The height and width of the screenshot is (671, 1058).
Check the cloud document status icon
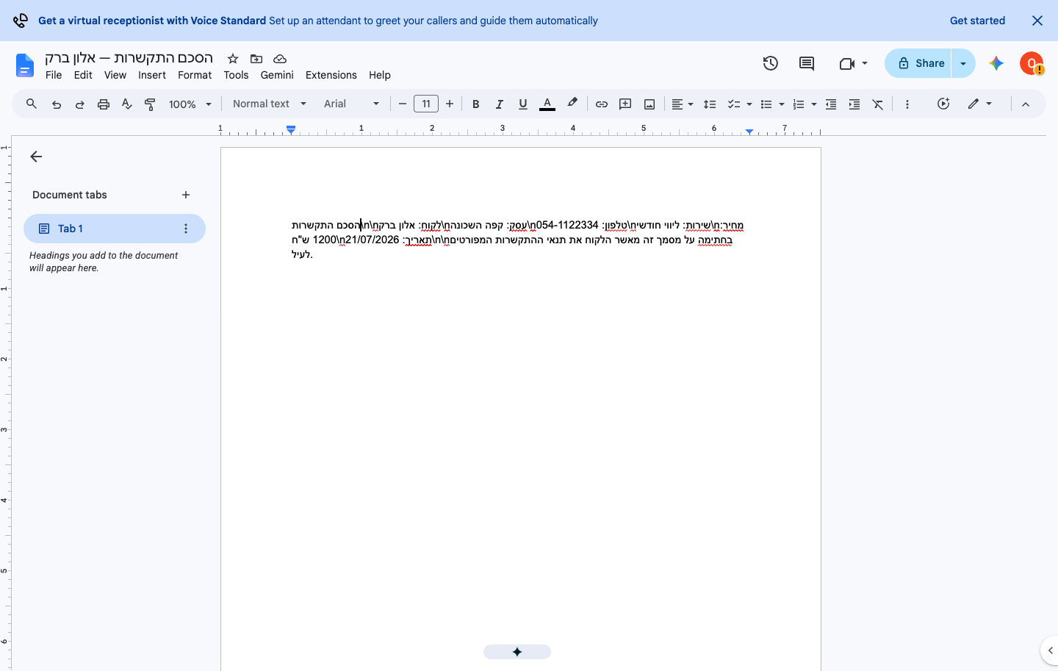(280, 59)
